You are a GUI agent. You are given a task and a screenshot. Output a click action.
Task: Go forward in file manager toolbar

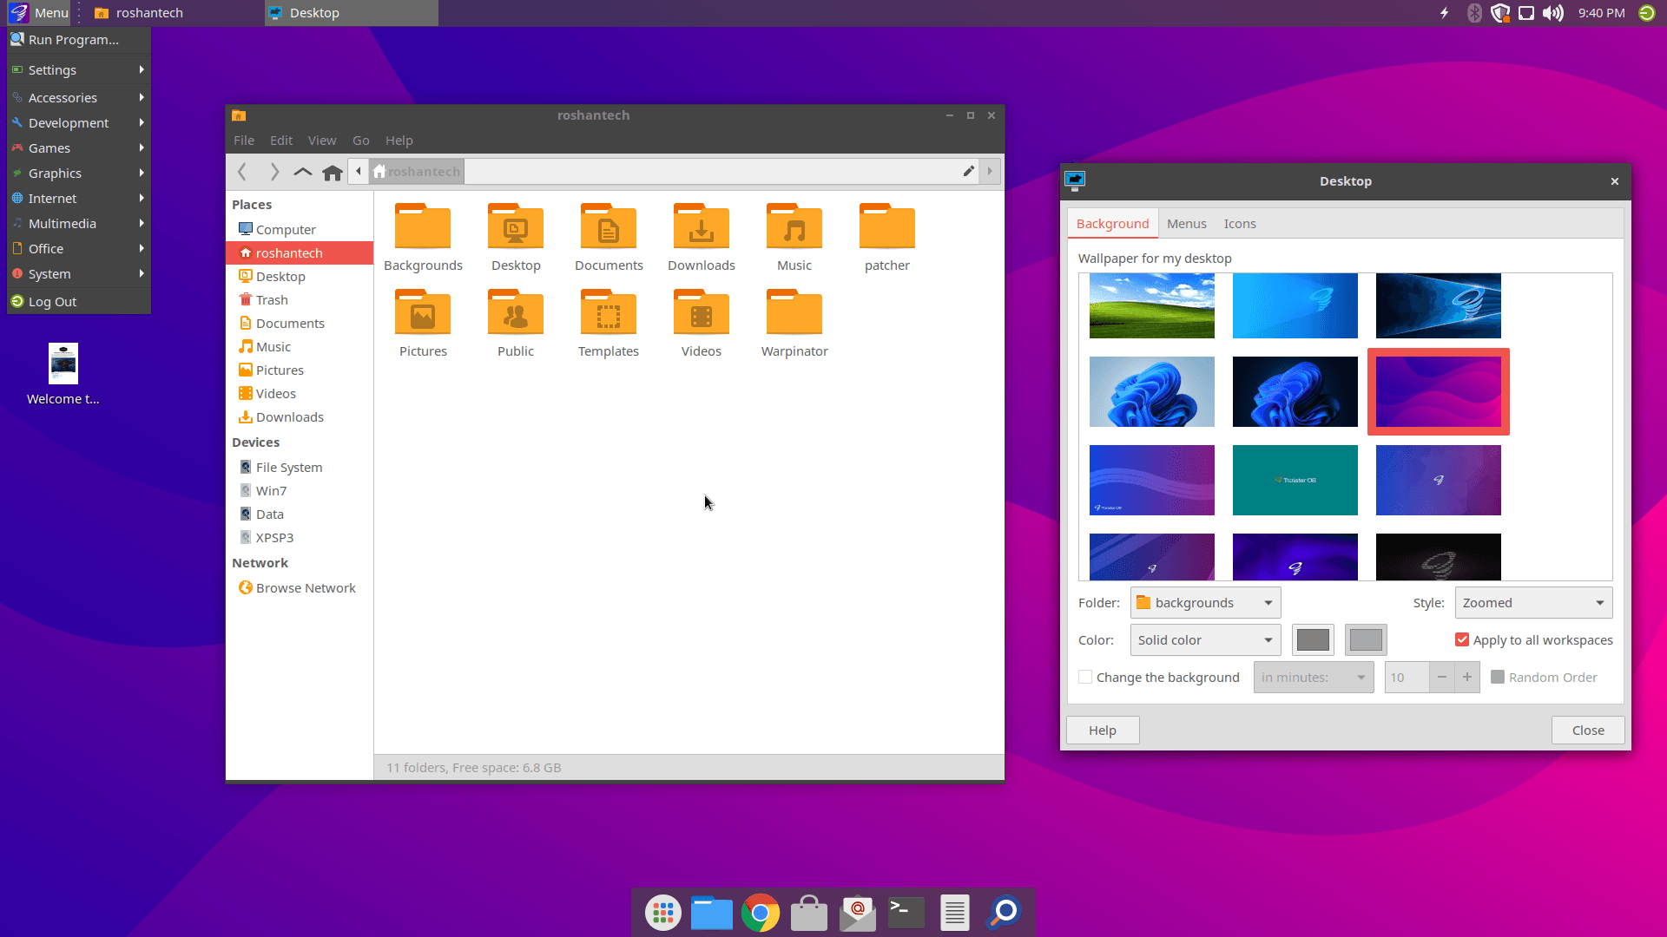(274, 172)
